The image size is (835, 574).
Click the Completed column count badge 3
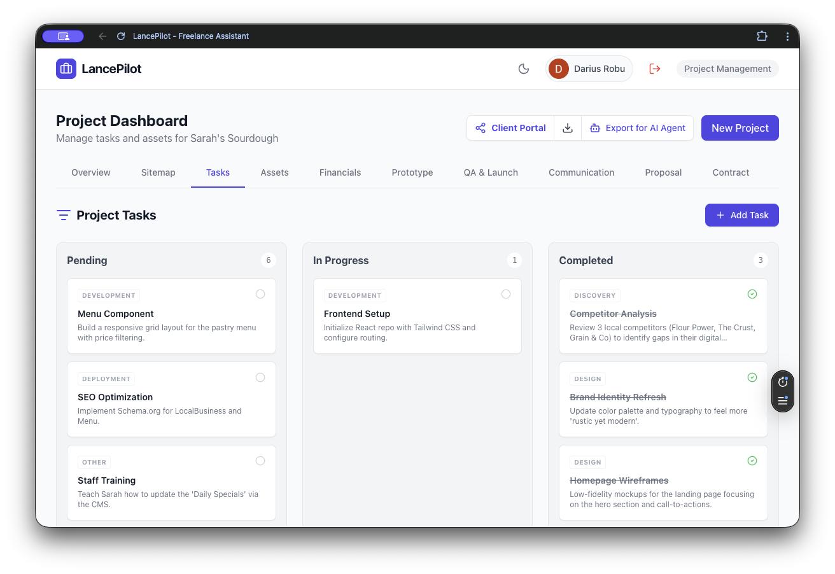(760, 260)
